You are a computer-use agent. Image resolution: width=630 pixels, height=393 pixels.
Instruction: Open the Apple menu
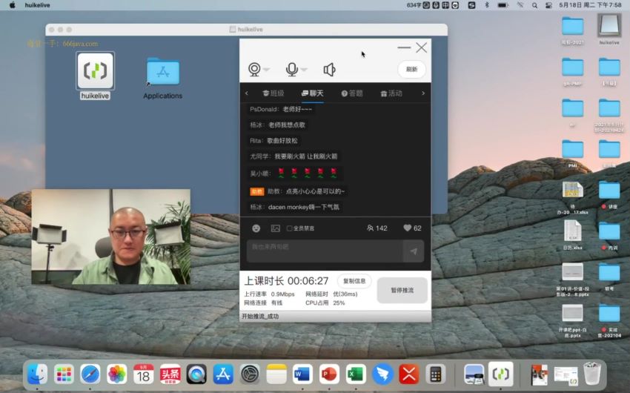coord(12,5)
